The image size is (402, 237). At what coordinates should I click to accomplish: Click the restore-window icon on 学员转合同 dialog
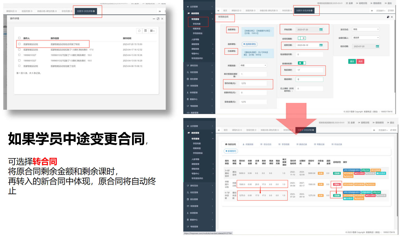388,17
